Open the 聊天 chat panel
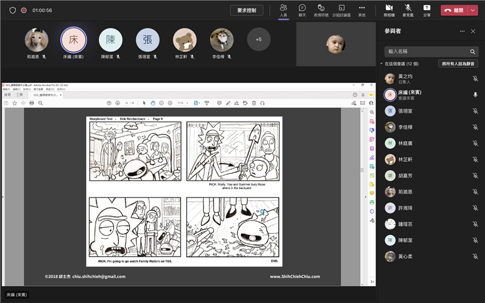Image resolution: width=485 pixels, height=303 pixels. pyautogui.click(x=302, y=10)
